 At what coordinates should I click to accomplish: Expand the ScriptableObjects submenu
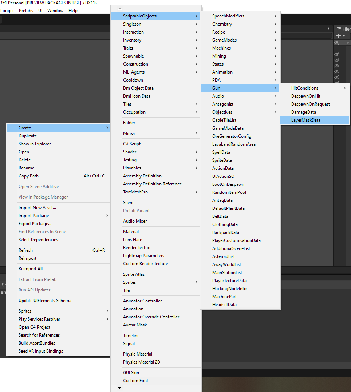point(155,16)
